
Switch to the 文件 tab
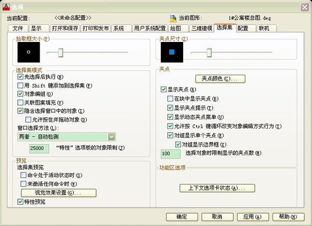click(x=18, y=28)
